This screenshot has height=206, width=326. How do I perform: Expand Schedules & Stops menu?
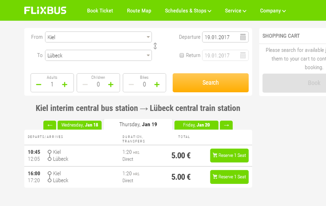188,11
